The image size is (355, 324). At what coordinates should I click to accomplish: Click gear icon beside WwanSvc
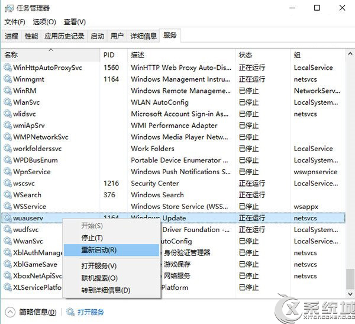[8, 241]
